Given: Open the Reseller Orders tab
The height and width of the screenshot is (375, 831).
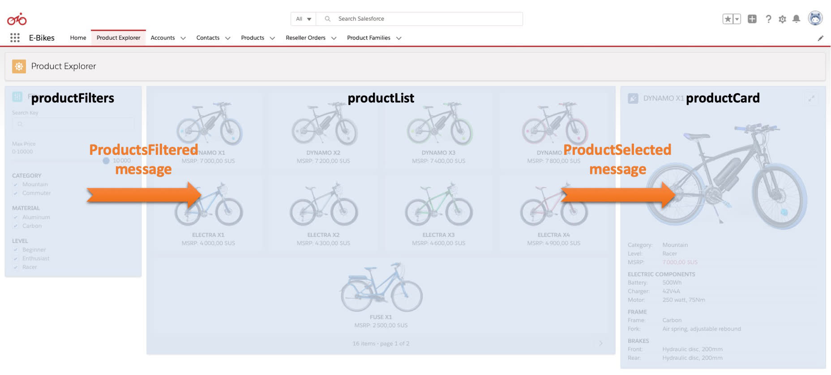Looking at the screenshot, I should [x=305, y=38].
